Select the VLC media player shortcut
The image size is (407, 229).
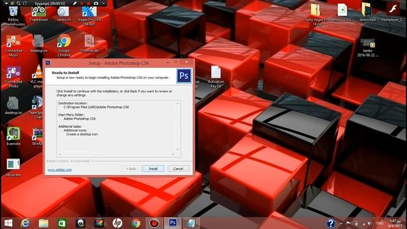37,77
